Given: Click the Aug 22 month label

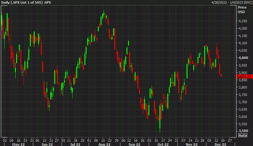Looking at the screenshot, I should [104, 144].
